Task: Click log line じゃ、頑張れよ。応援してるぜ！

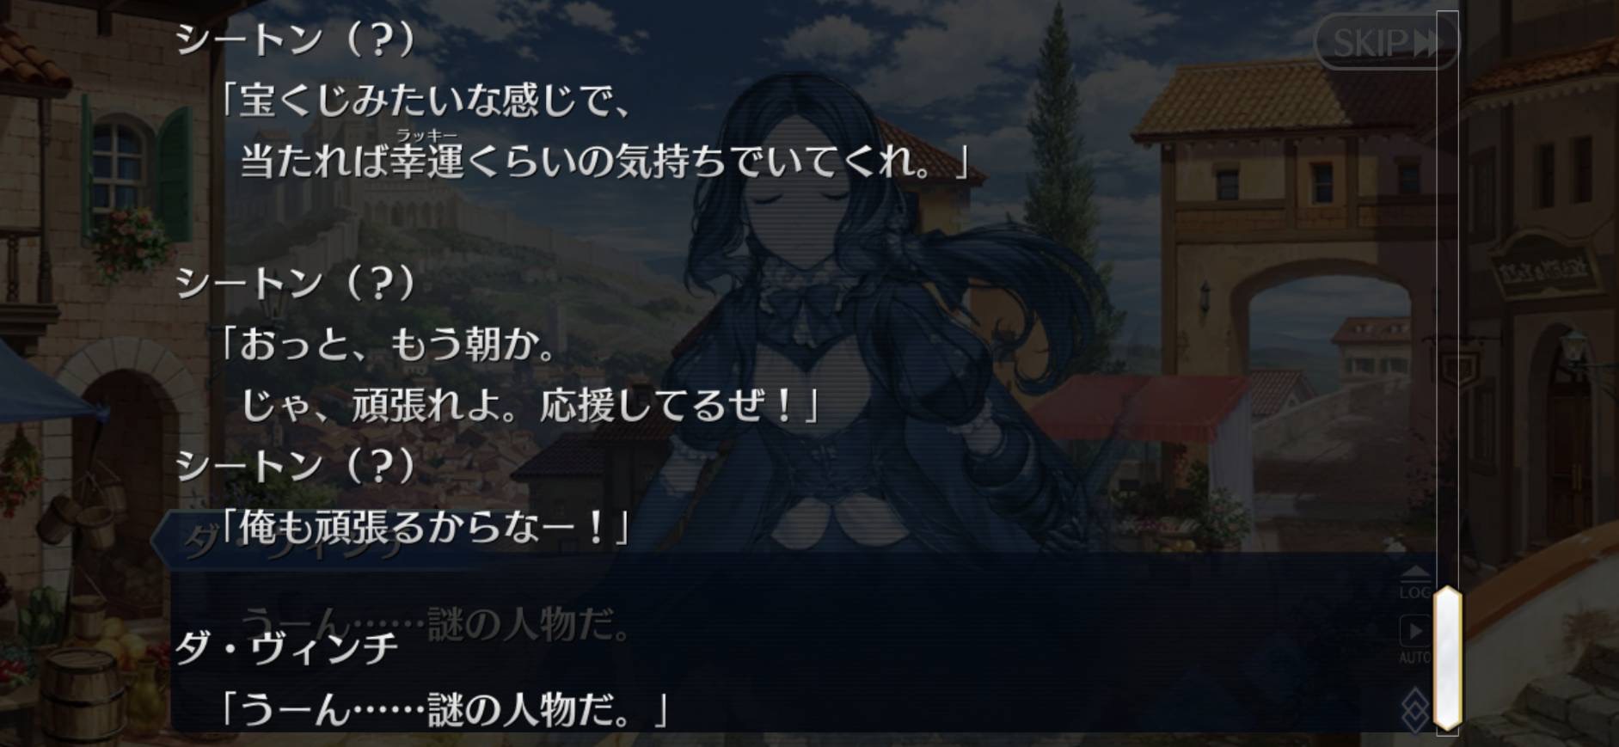Action: pos(530,405)
